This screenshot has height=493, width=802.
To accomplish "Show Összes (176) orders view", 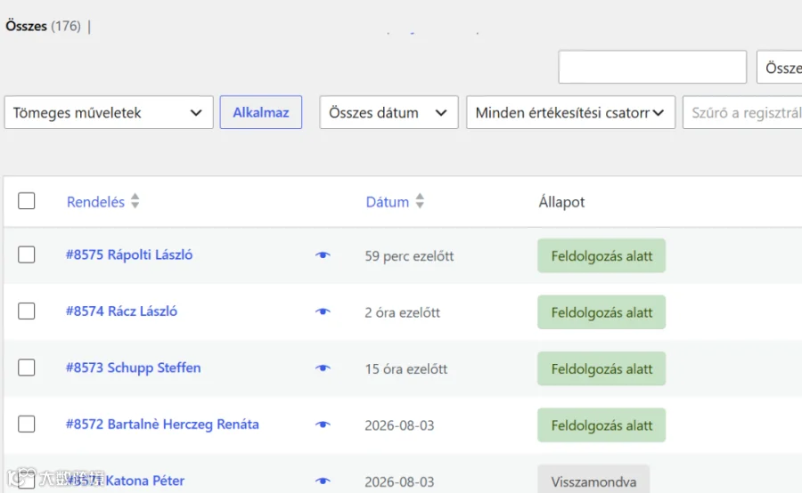I will [x=43, y=26].
